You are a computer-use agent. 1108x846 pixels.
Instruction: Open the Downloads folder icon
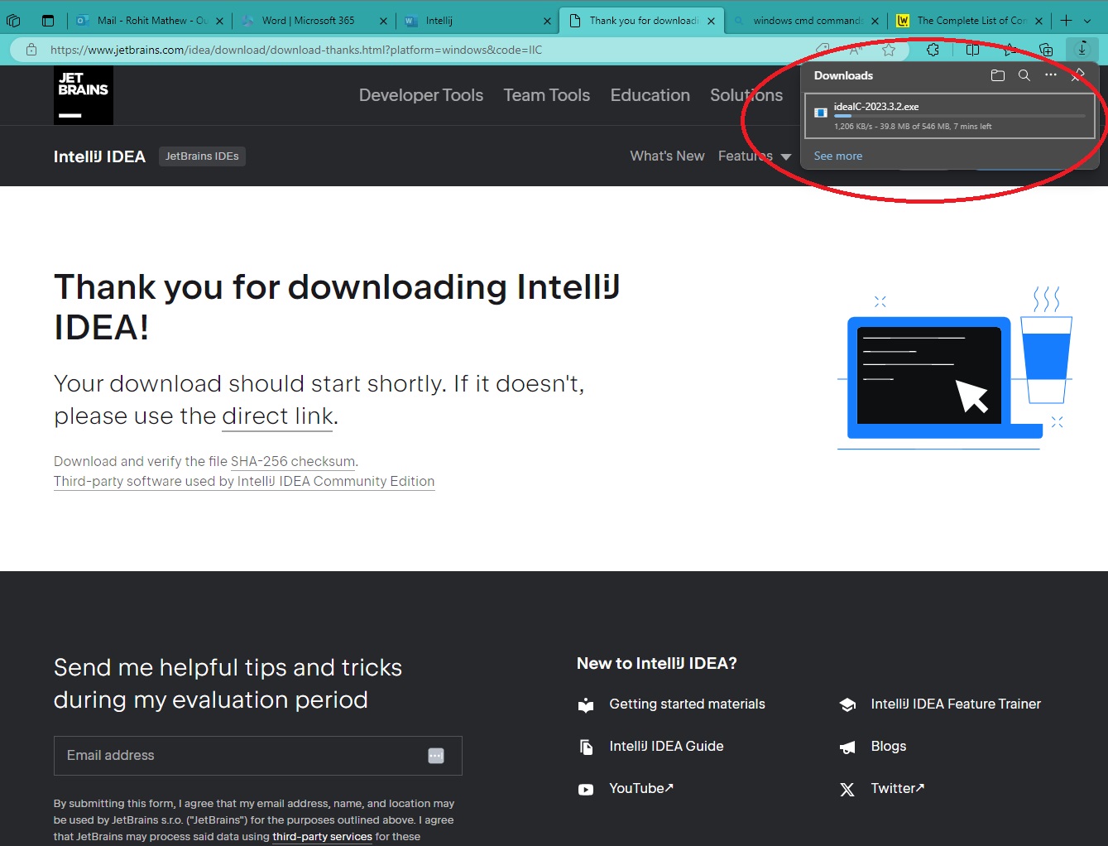coord(997,75)
